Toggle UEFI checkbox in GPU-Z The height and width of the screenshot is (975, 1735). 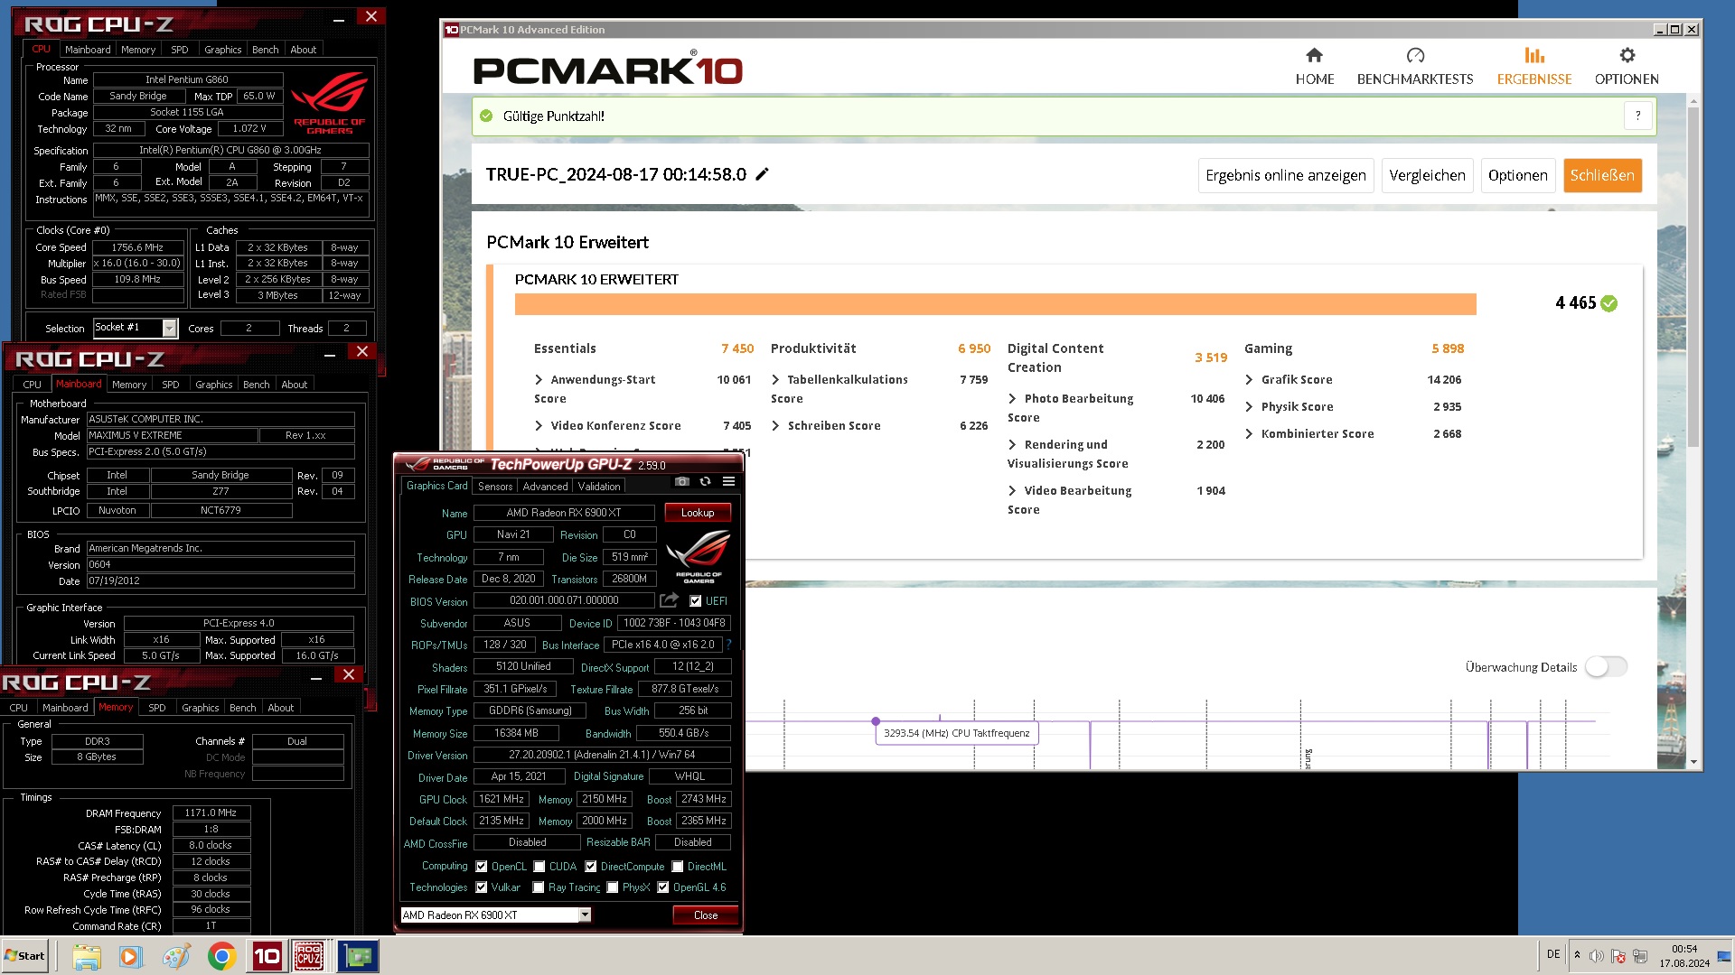click(695, 601)
